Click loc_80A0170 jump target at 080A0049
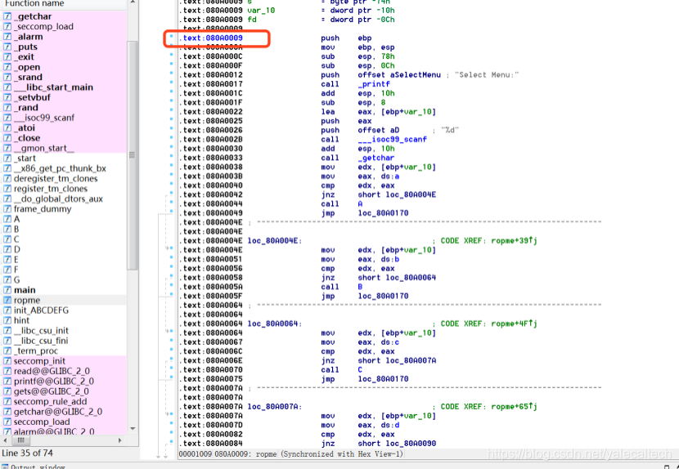 [x=383, y=213]
